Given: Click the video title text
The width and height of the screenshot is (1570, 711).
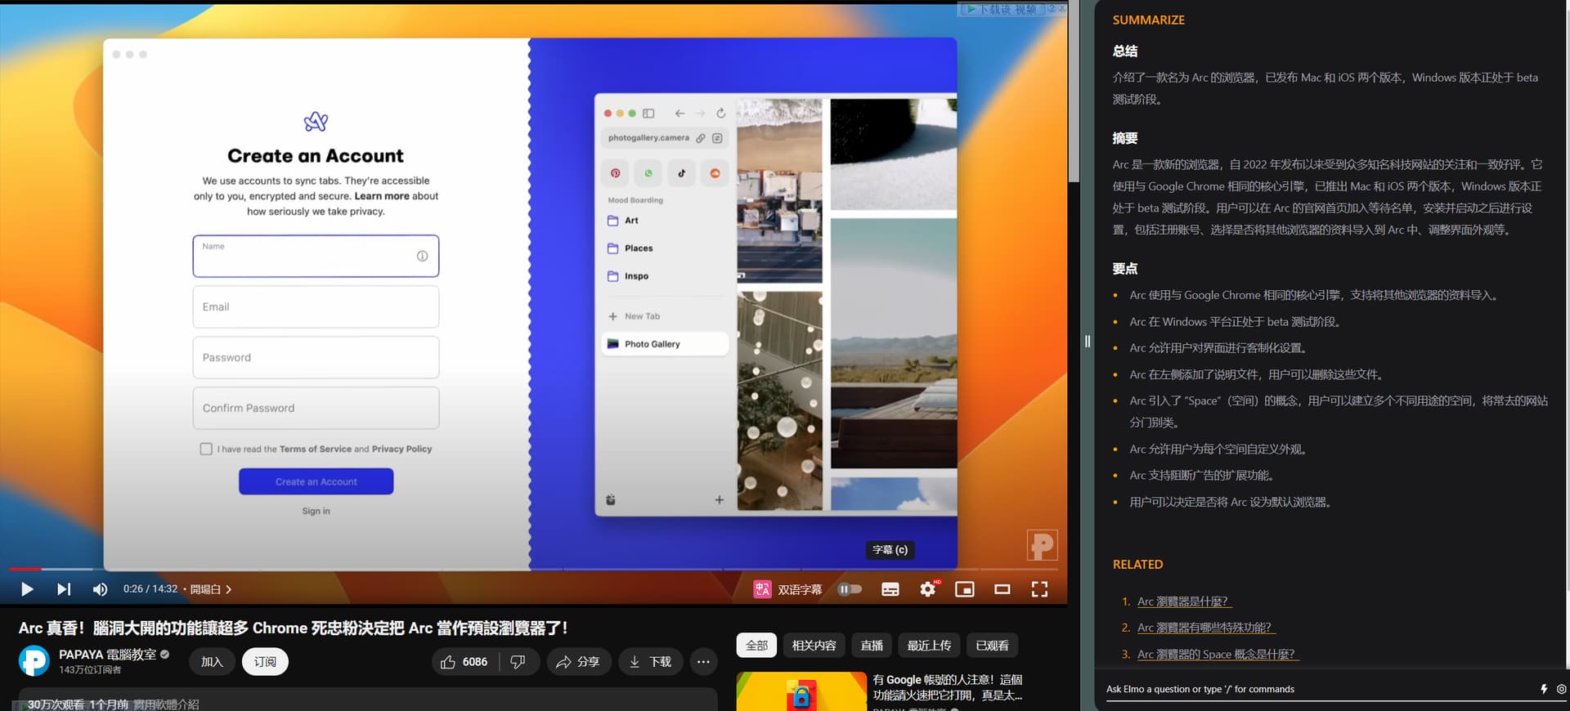Looking at the screenshot, I should coord(293,628).
